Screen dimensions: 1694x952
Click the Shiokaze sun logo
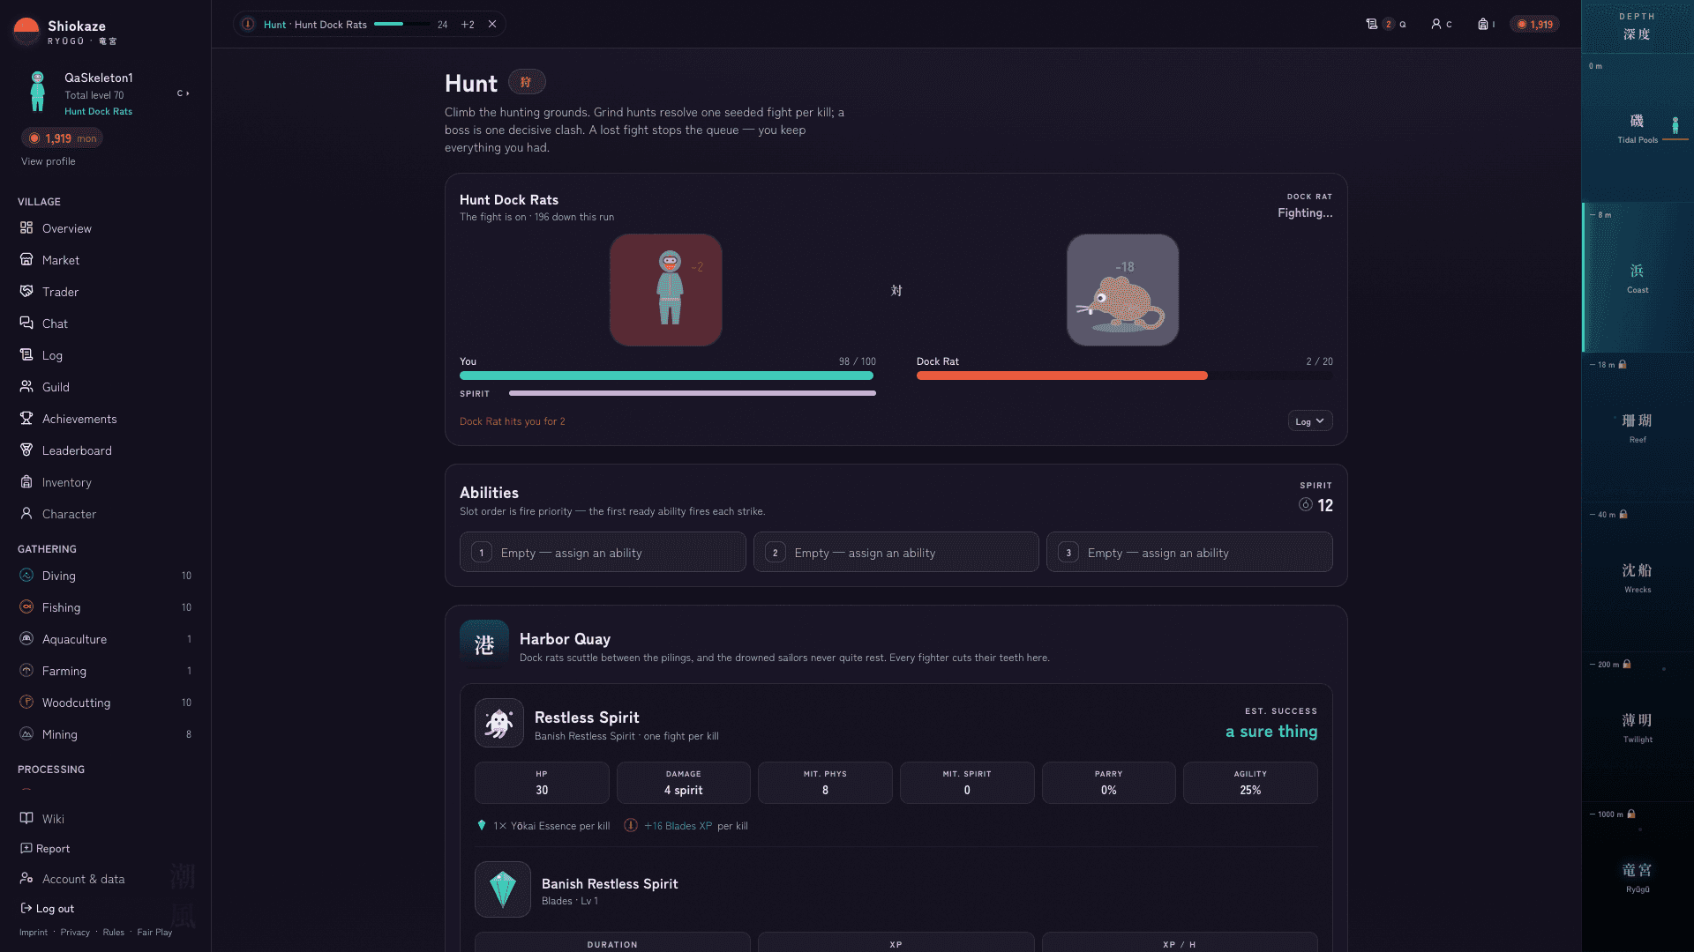click(x=26, y=32)
